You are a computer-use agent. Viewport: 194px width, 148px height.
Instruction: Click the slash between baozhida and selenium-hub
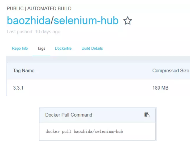coord(52,21)
